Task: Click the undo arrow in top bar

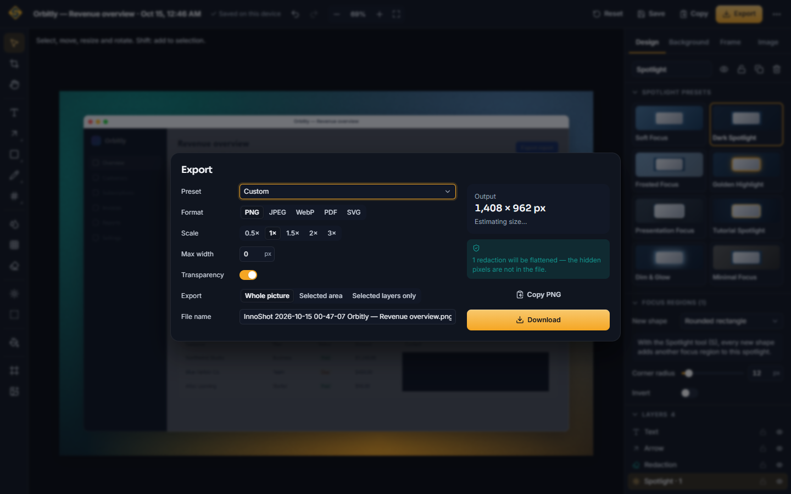Action: coord(296,14)
